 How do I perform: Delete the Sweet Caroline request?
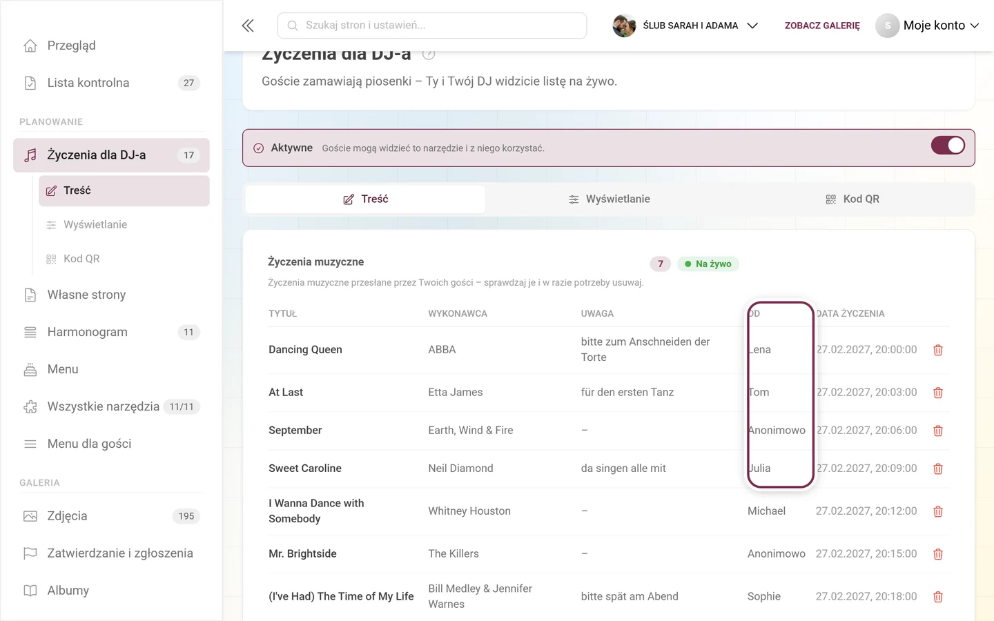[x=937, y=469]
